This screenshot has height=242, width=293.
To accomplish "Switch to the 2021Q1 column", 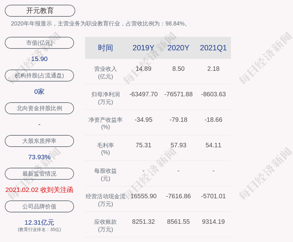I will (x=213, y=48).
